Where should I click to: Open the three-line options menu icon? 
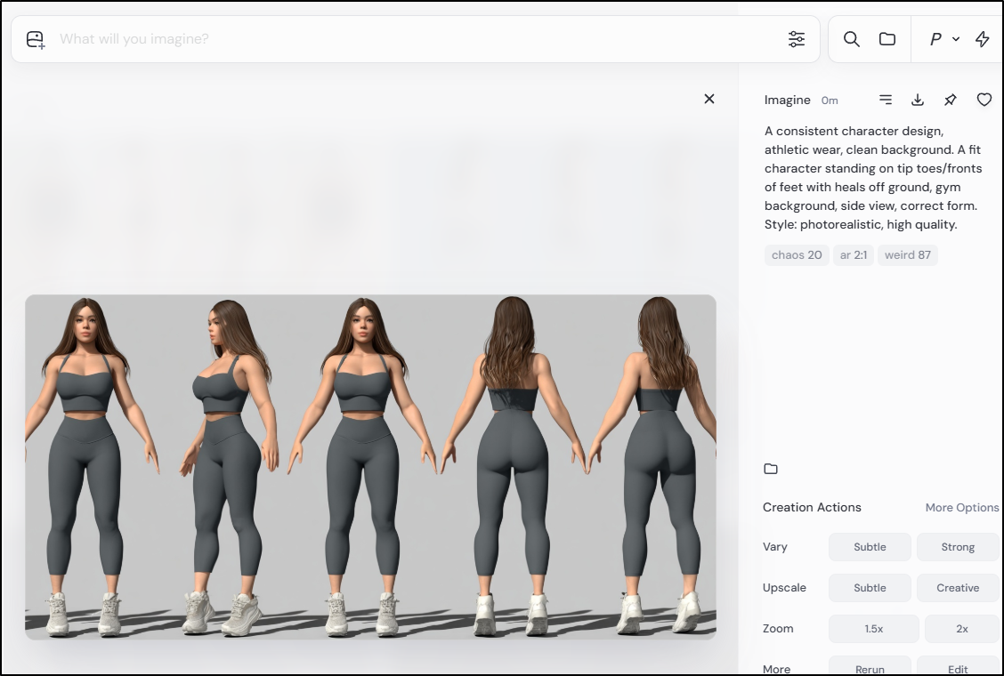tap(885, 100)
